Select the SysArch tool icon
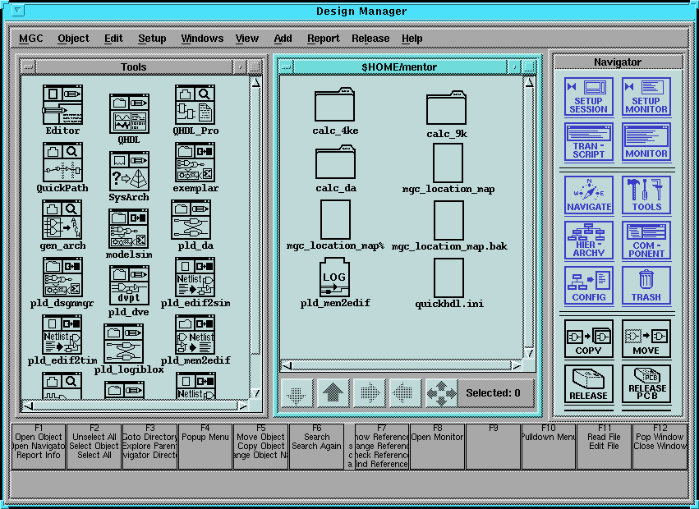 pyautogui.click(x=129, y=171)
